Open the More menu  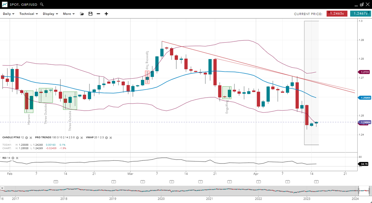coord(68,14)
